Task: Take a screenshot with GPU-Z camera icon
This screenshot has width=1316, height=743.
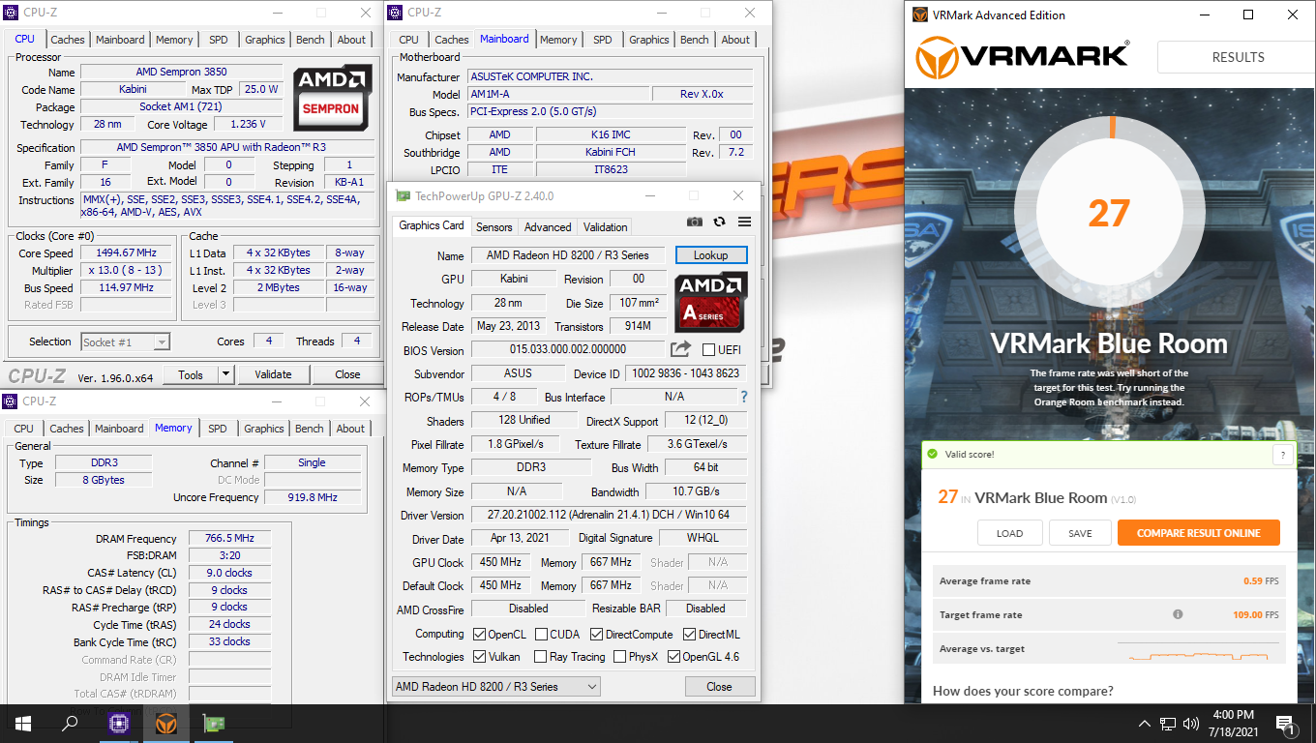Action: click(x=695, y=222)
